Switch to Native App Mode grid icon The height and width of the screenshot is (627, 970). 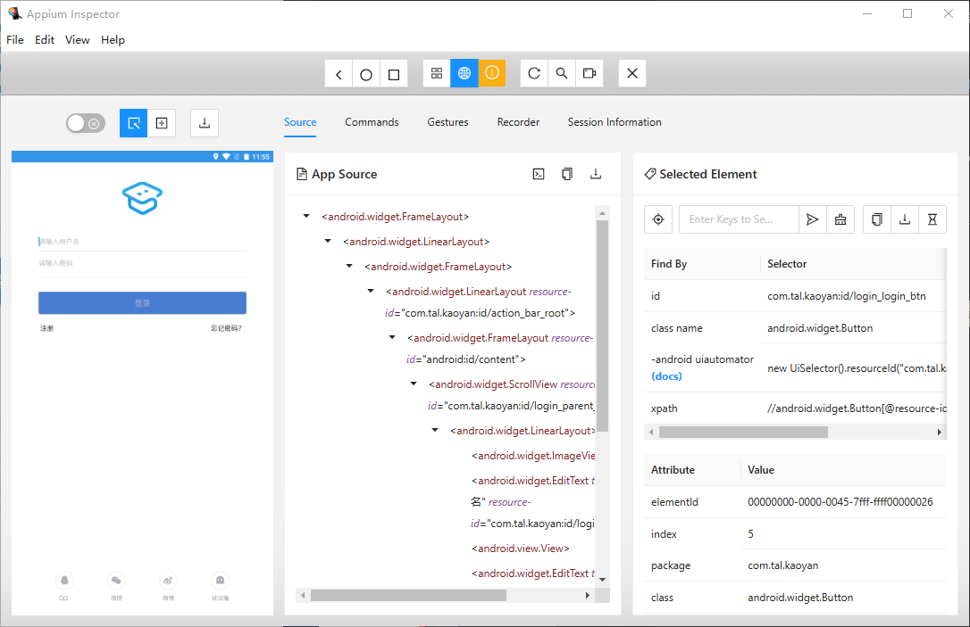click(437, 73)
